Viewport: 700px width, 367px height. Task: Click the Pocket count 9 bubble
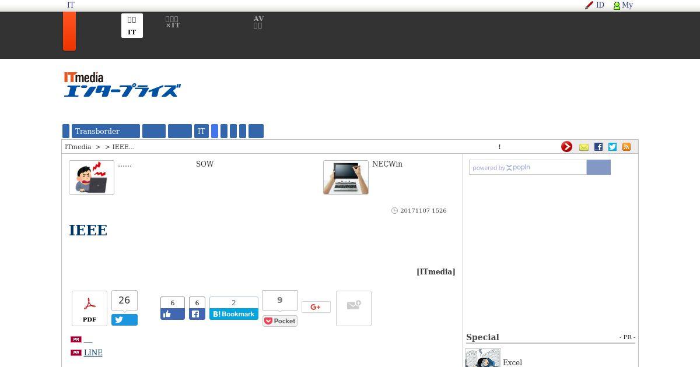point(280,300)
